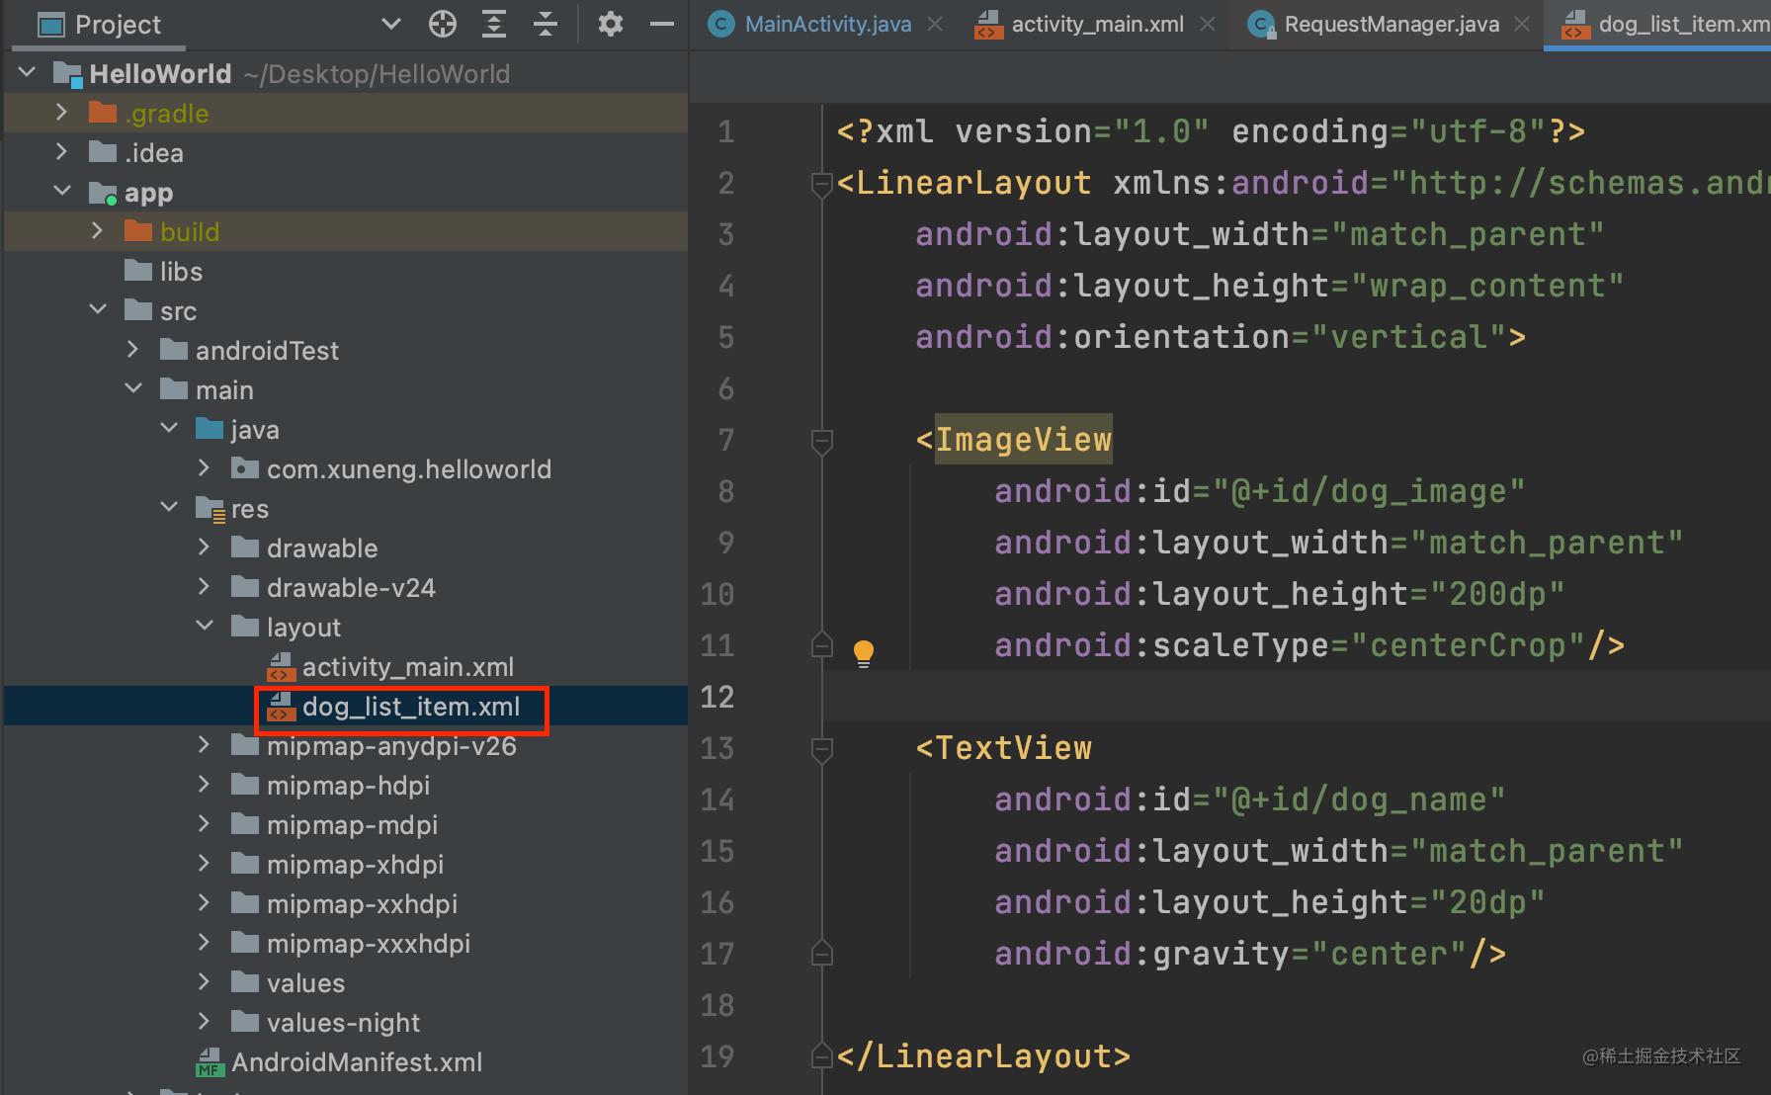Click the Expand All icon in Project toolbar
Image resolution: width=1771 pixels, height=1095 pixels.
point(494,24)
